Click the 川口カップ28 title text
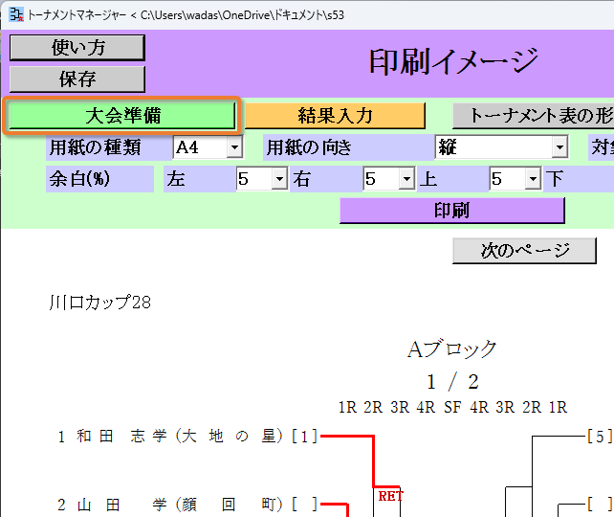This screenshot has height=517, width=614. [x=100, y=303]
